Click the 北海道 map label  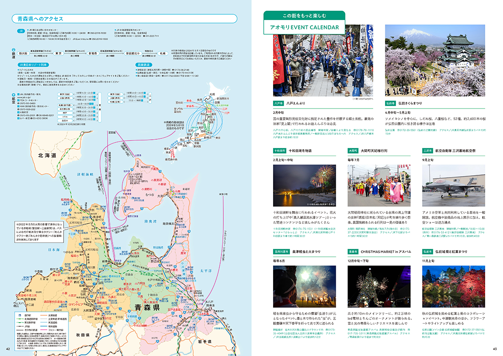[x=47, y=156]
